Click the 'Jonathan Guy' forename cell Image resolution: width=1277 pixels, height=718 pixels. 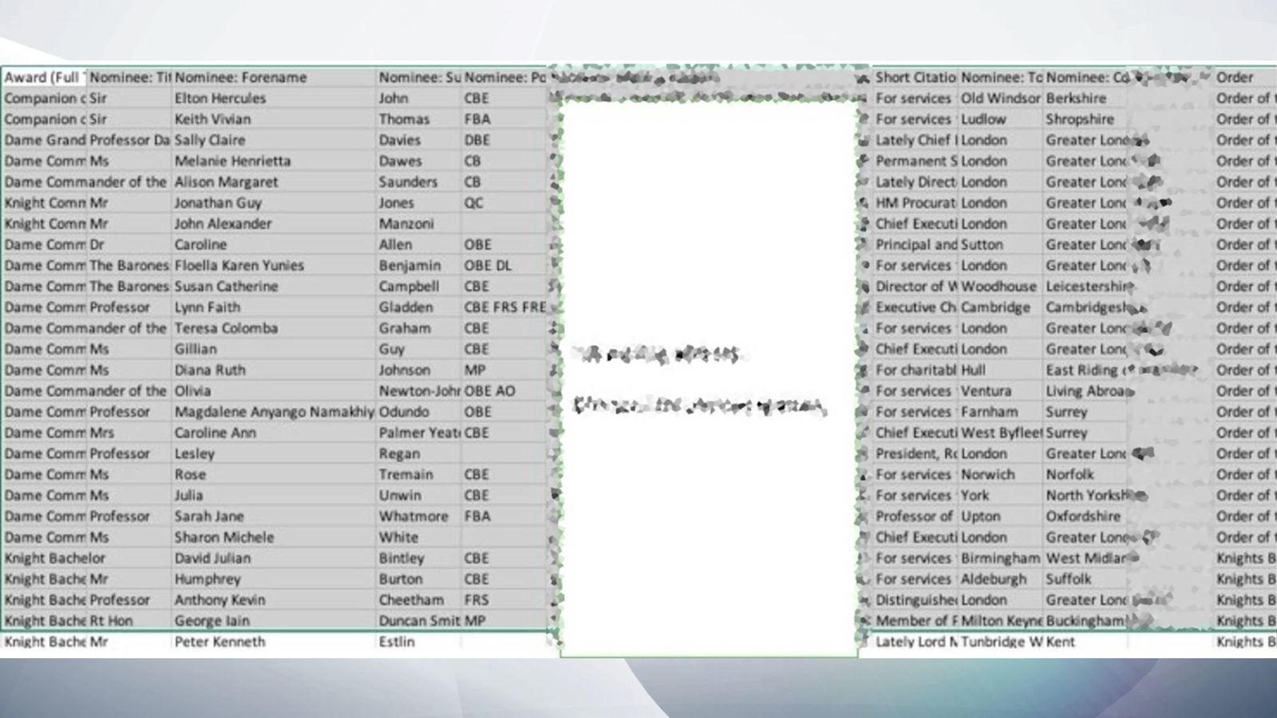pos(274,203)
